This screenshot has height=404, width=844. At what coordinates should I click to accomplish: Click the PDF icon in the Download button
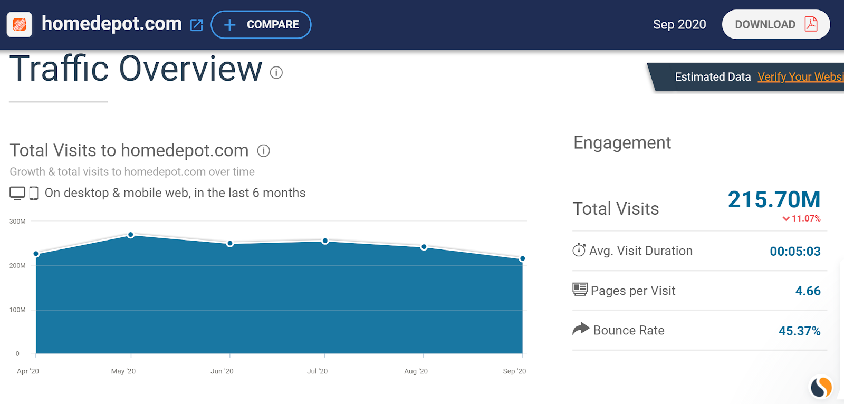pyautogui.click(x=811, y=24)
